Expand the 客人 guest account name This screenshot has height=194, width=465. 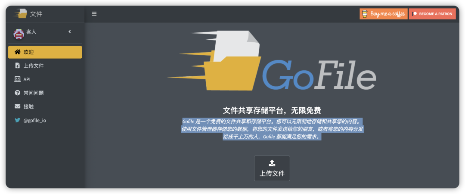31,32
